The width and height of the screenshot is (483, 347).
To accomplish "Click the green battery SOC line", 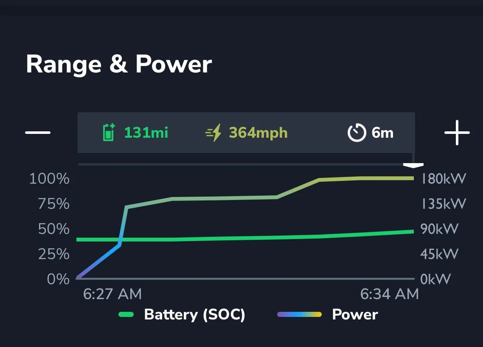I will coord(245,238).
